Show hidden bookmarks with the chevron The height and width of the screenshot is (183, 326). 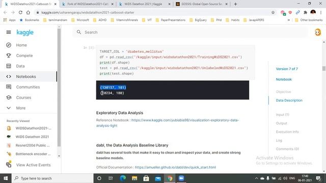click(289, 20)
